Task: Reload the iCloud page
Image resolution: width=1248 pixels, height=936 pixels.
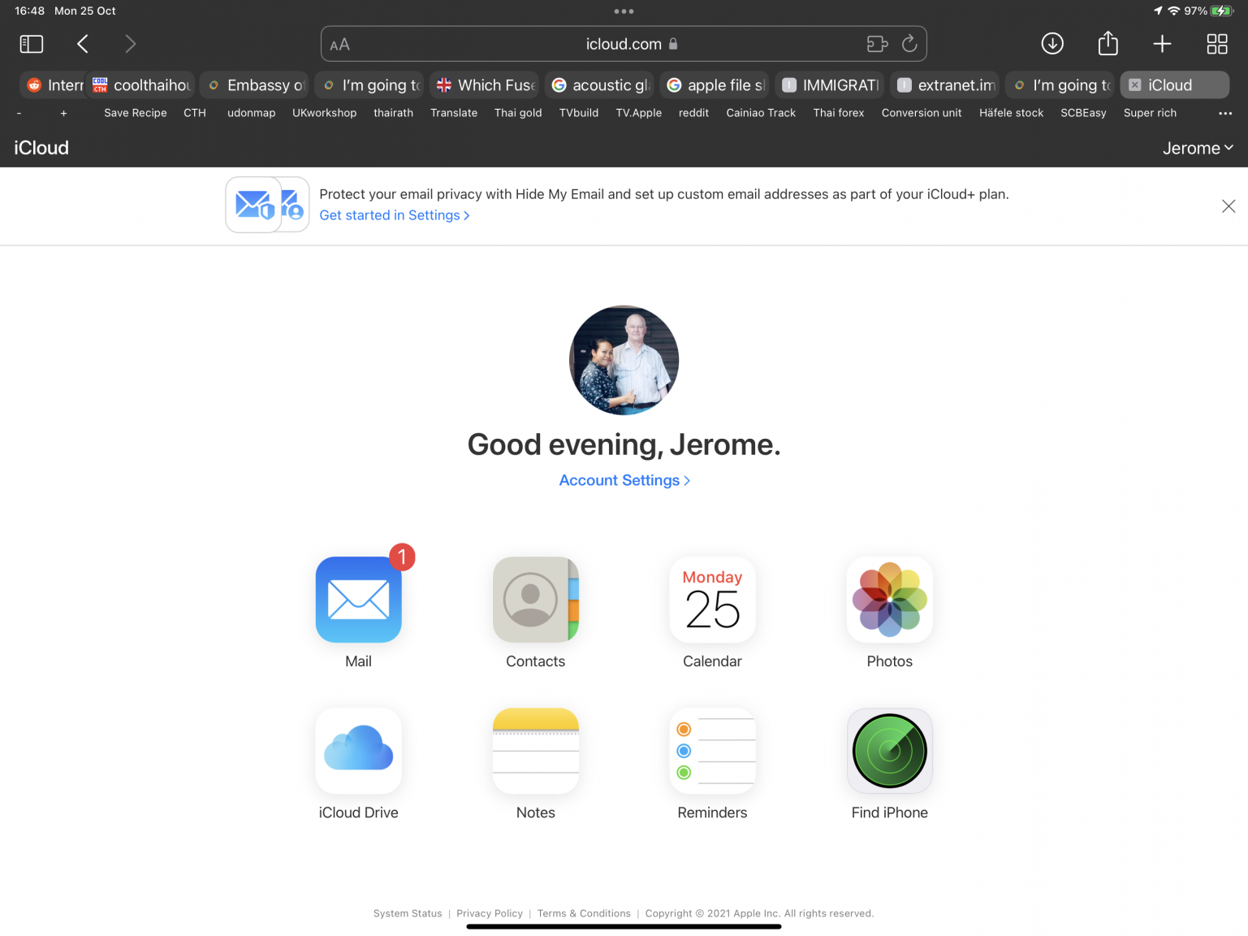Action: pos(909,44)
